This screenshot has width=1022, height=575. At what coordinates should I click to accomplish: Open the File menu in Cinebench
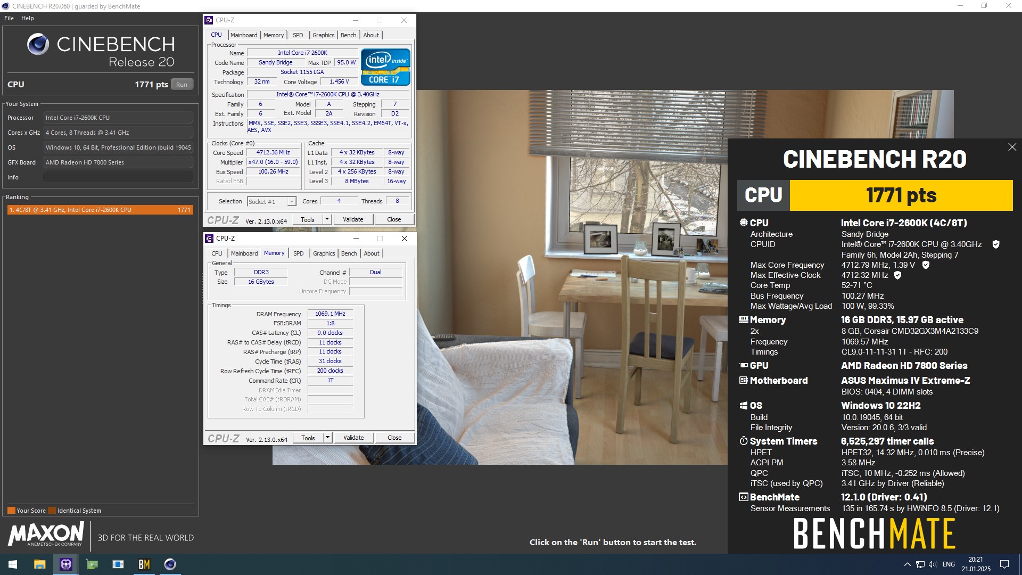[x=9, y=18]
